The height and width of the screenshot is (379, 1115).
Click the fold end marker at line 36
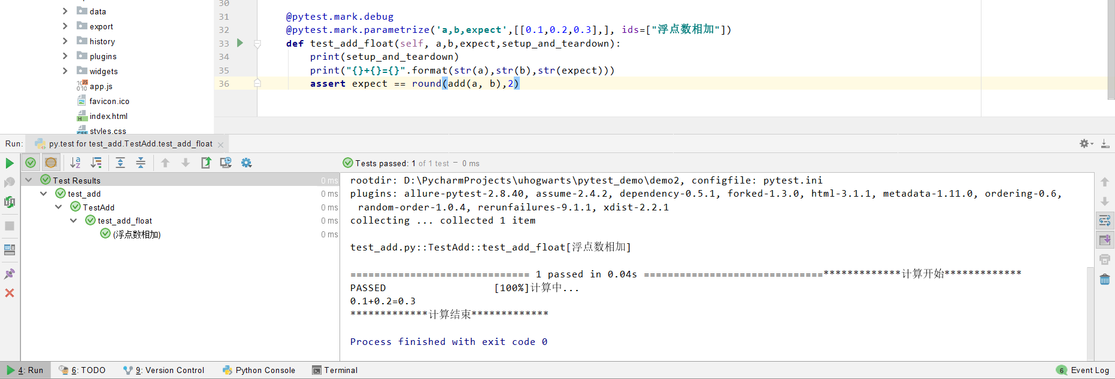[257, 83]
